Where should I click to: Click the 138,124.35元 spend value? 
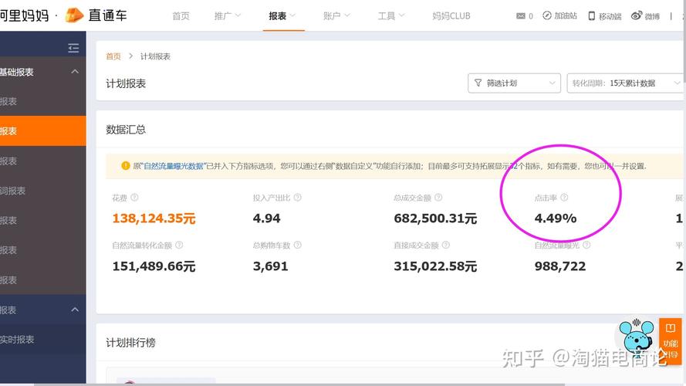pyautogui.click(x=154, y=218)
